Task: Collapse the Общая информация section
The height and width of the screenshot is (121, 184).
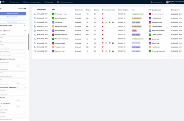Action: point(25,31)
